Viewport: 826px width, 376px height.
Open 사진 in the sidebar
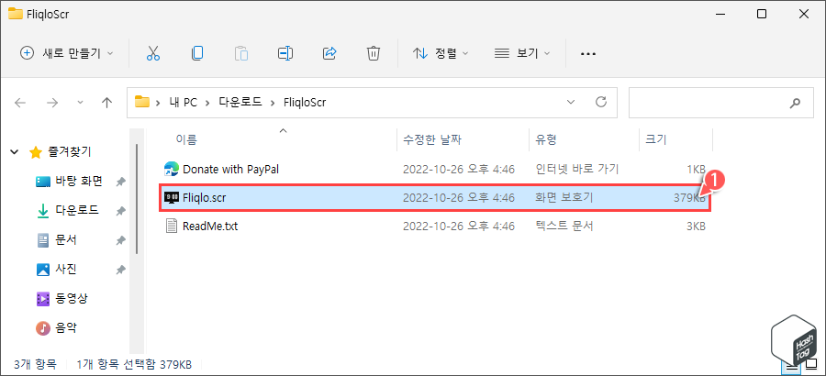(66, 270)
